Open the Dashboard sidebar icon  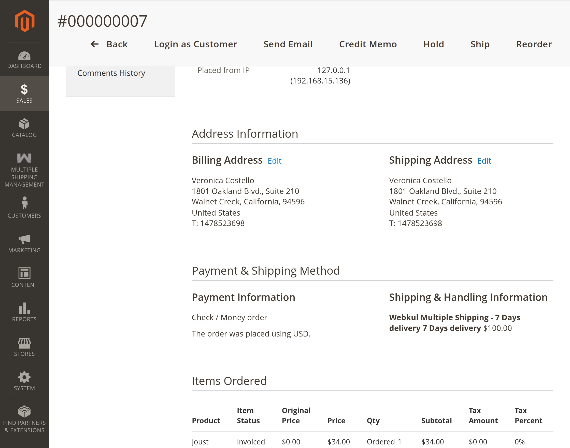pyautogui.click(x=24, y=60)
